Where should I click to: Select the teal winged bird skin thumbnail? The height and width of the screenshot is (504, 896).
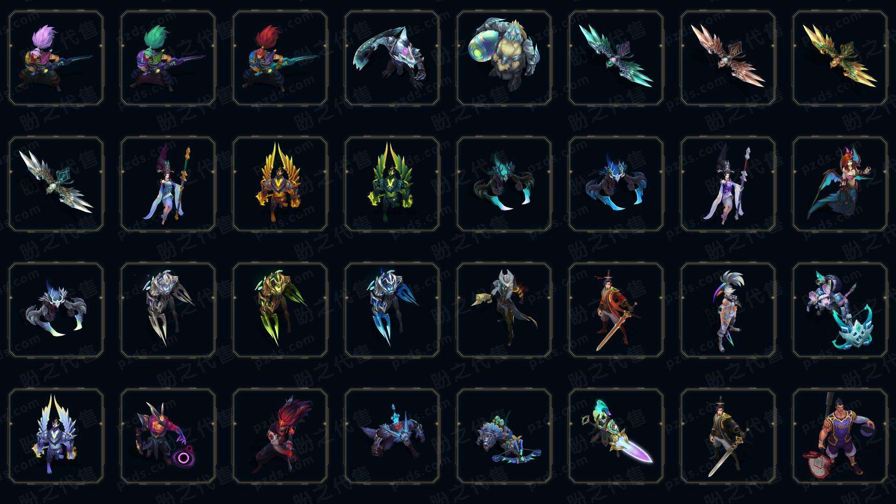click(616, 58)
